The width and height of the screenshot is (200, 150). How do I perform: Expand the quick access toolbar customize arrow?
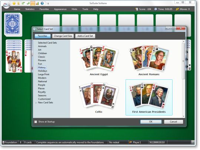48,3
